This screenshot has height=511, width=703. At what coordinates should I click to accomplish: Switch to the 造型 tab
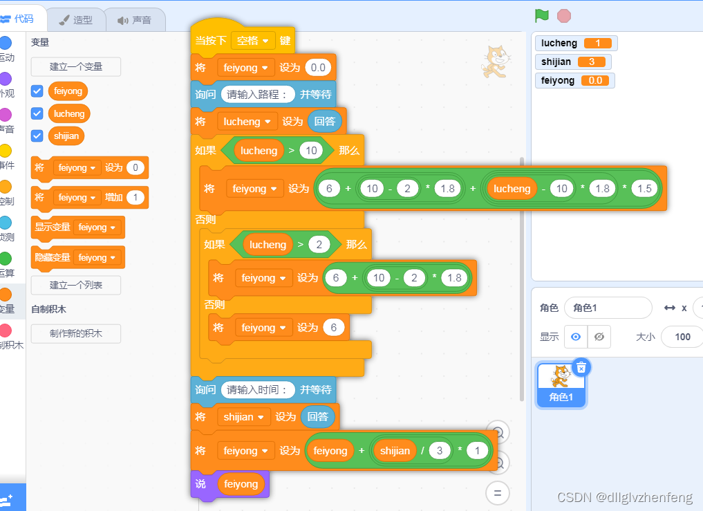point(76,20)
